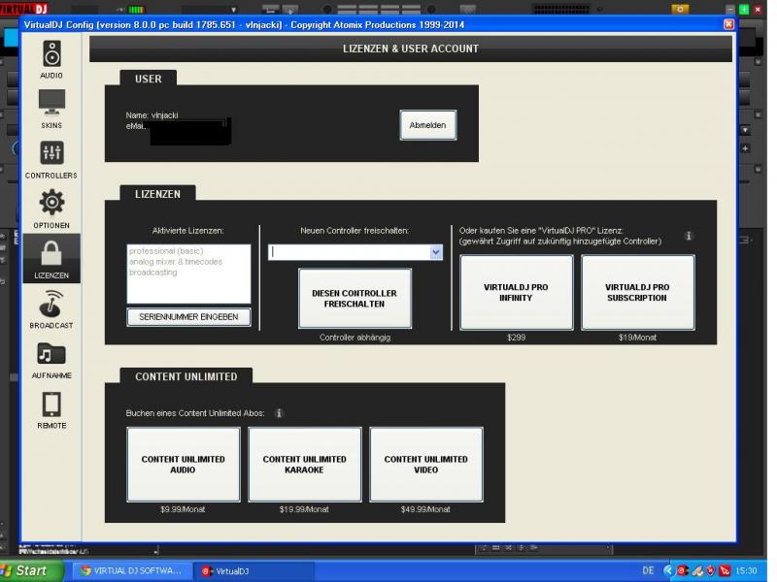Image resolution: width=777 pixels, height=582 pixels.
Task: Switch to VIRTUAL DJ SOFTWA... Chrome taskbar item
Action: tap(131, 570)
